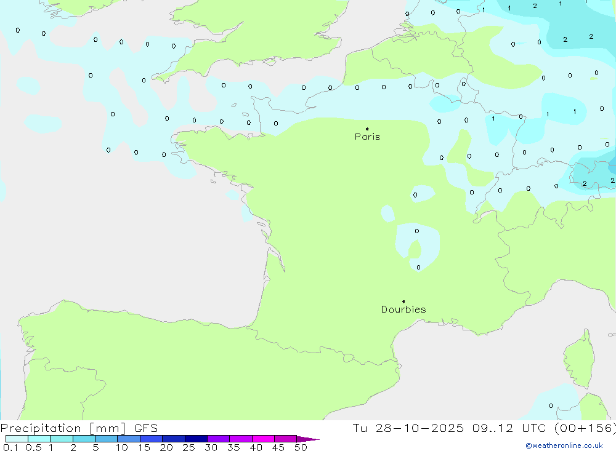616x451 pixels.
Task: Pick the legend swatch between 15 and 20
Action: coord(152,439)
